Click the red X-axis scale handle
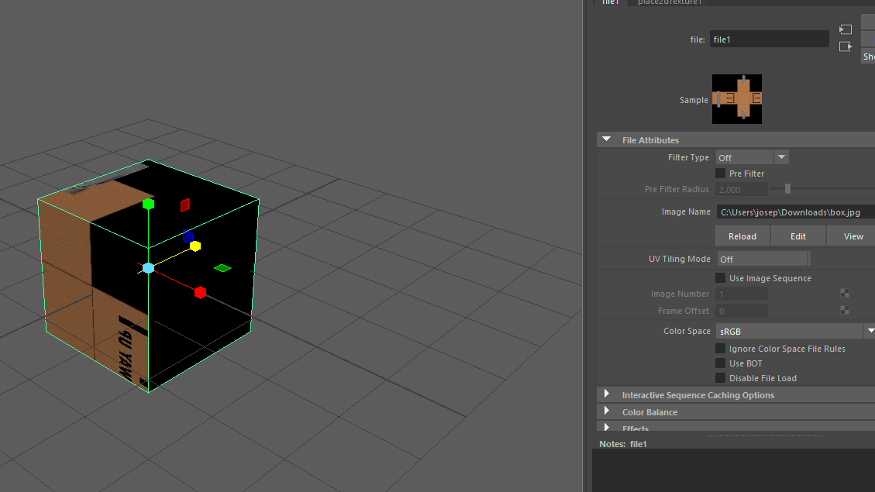875x492 pixels. [x=200, y=292]
